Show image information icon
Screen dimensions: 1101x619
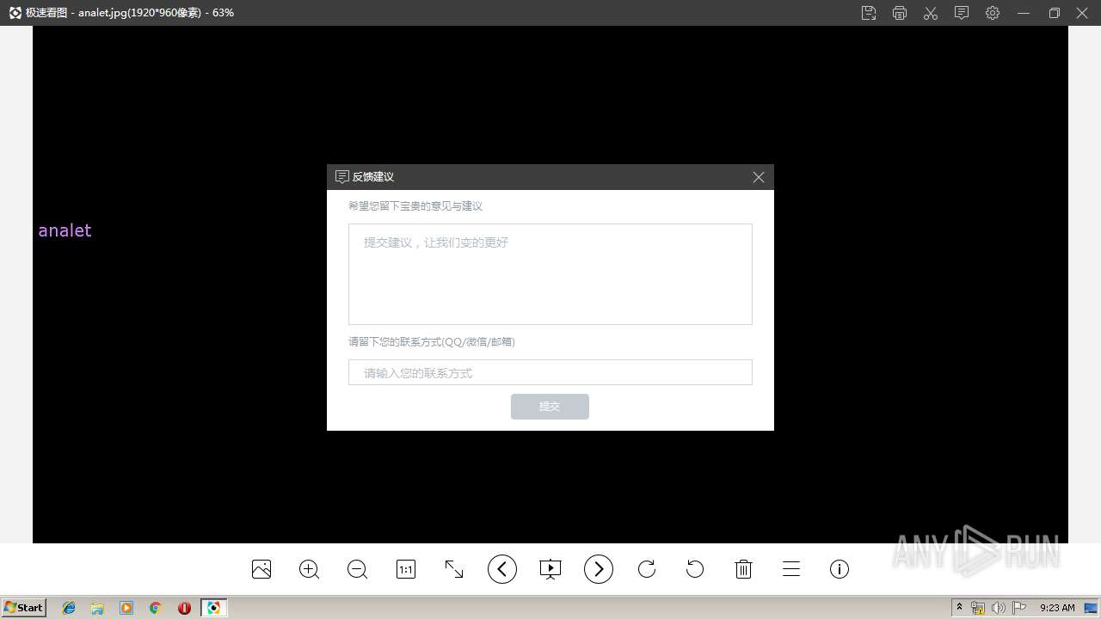pyautogui.click(x=840, y=569)
